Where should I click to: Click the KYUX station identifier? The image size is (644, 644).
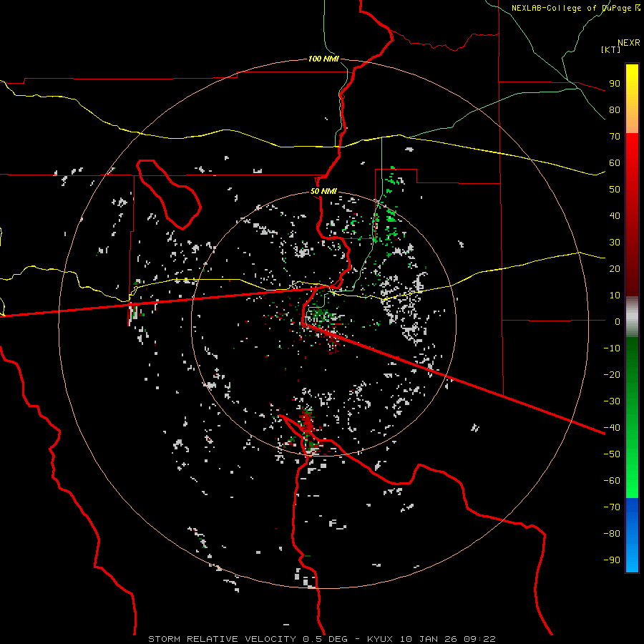(x=381, y=639)
